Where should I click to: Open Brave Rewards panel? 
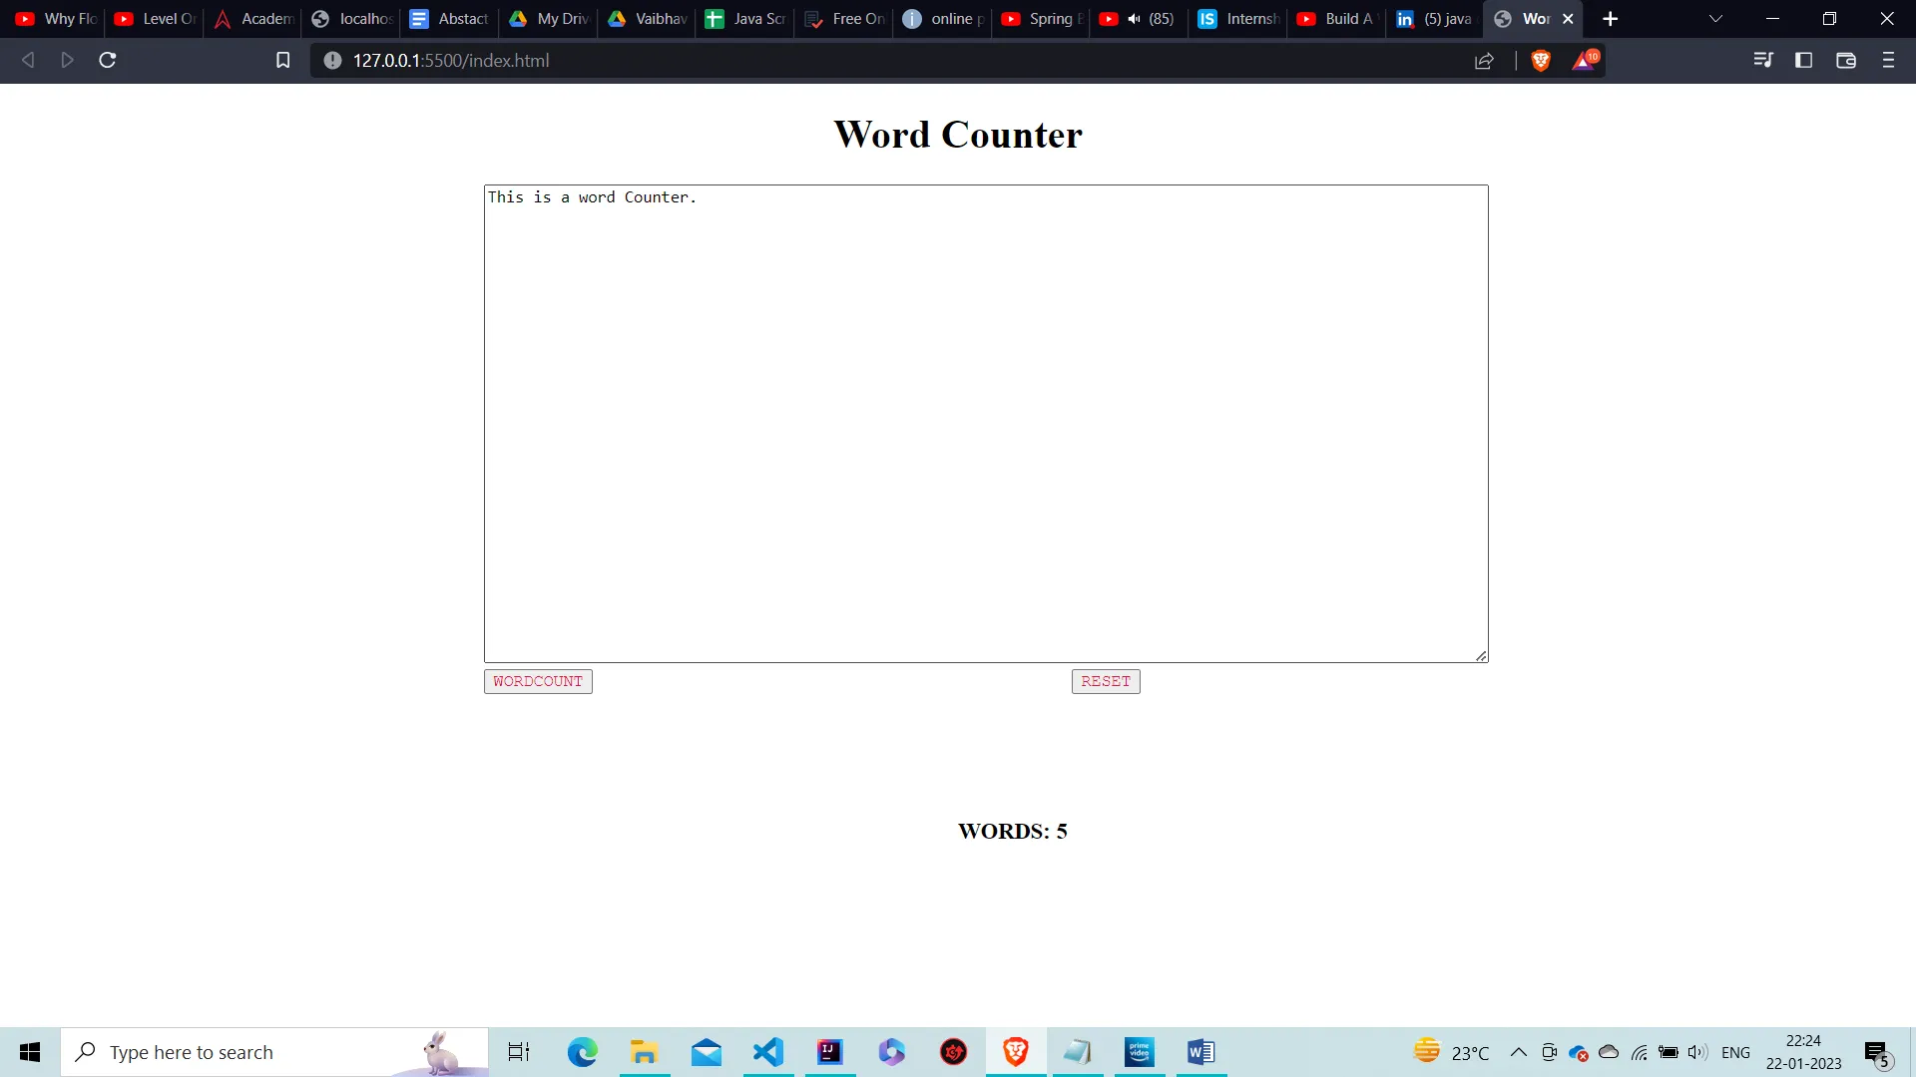click(1585, 61)
